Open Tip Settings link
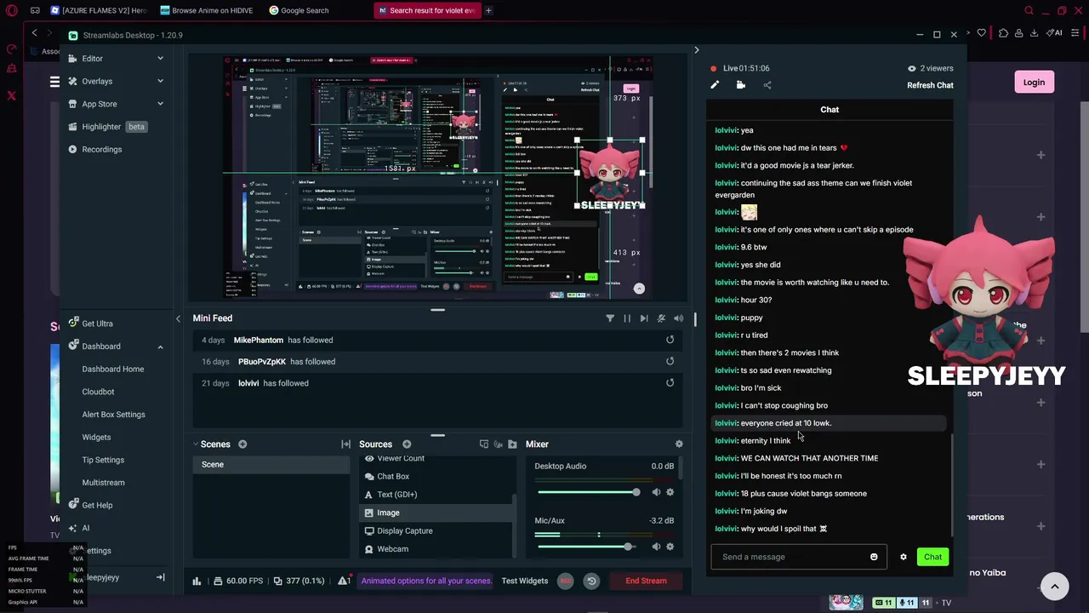1089x613 pixels. pos(103,460)
